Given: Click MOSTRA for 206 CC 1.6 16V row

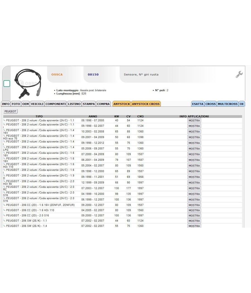Looking at the screenshot, I should coord(194,205).
